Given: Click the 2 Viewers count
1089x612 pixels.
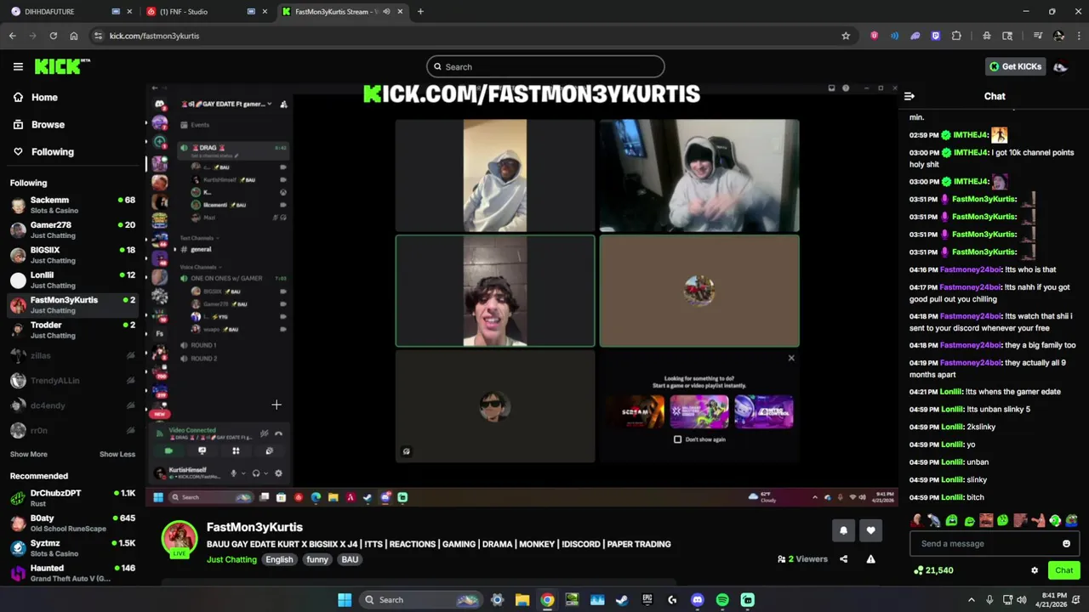Looking at the screenshot, I should [x=802, y=559].
